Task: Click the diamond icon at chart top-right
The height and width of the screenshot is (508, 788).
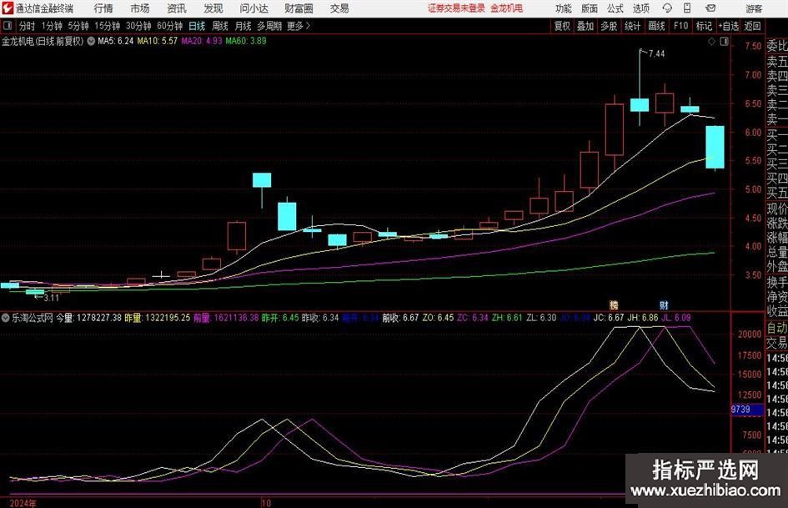Action: tap(711, 40)
